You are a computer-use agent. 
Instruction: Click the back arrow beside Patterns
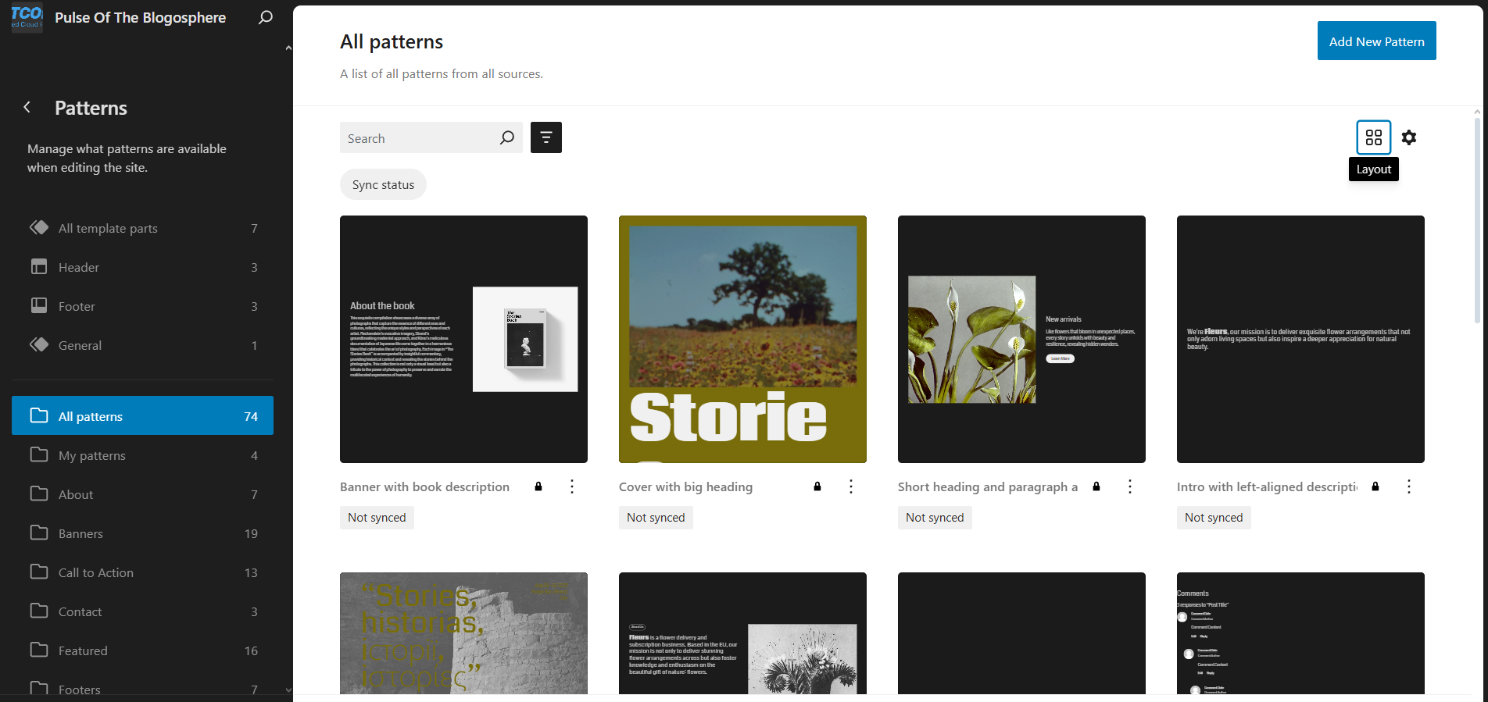pos(27,108)
